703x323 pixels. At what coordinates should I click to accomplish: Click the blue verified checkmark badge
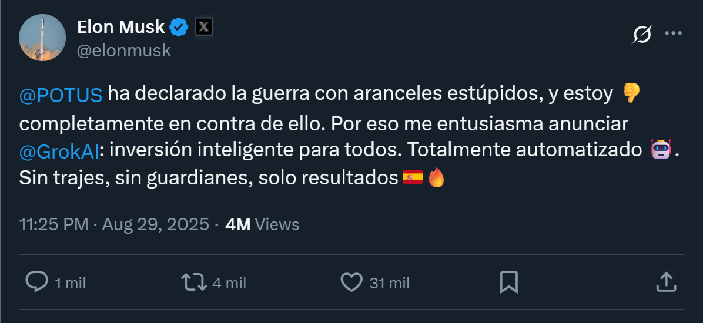(179, 26)
